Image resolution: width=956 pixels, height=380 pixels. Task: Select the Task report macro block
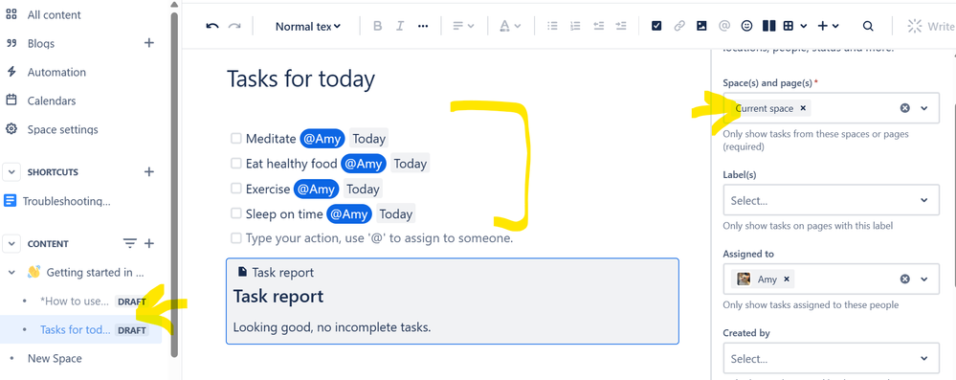pyautogui.click(x=453, y=302)
